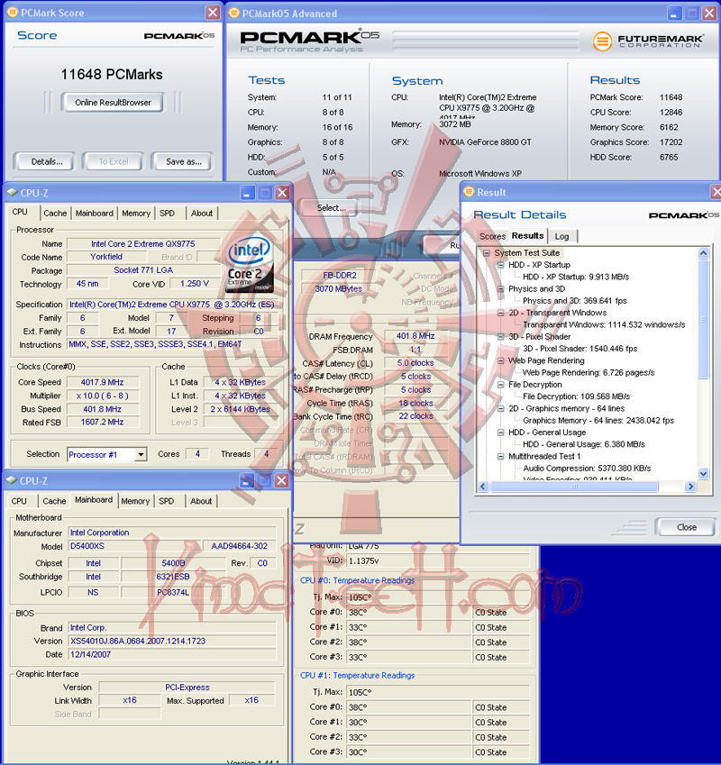Open SPD tab in CPU-Z Motherboard window
721x765 pixels.
point(167,501)
